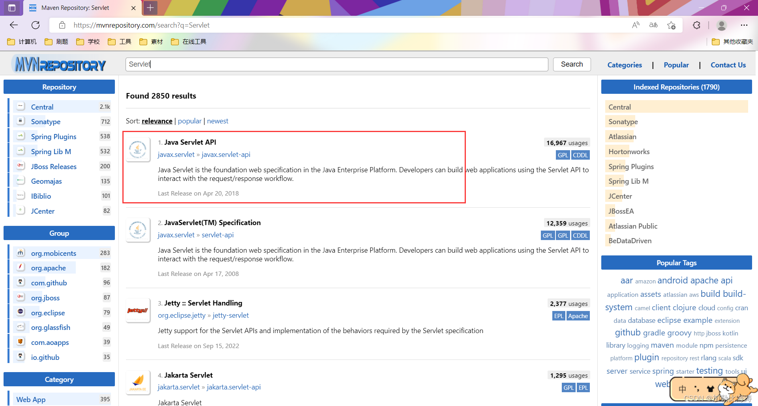Viewport: 758px width, 406px height.
Task: Open the 工具 bookmarks folder
Action: 120,42
